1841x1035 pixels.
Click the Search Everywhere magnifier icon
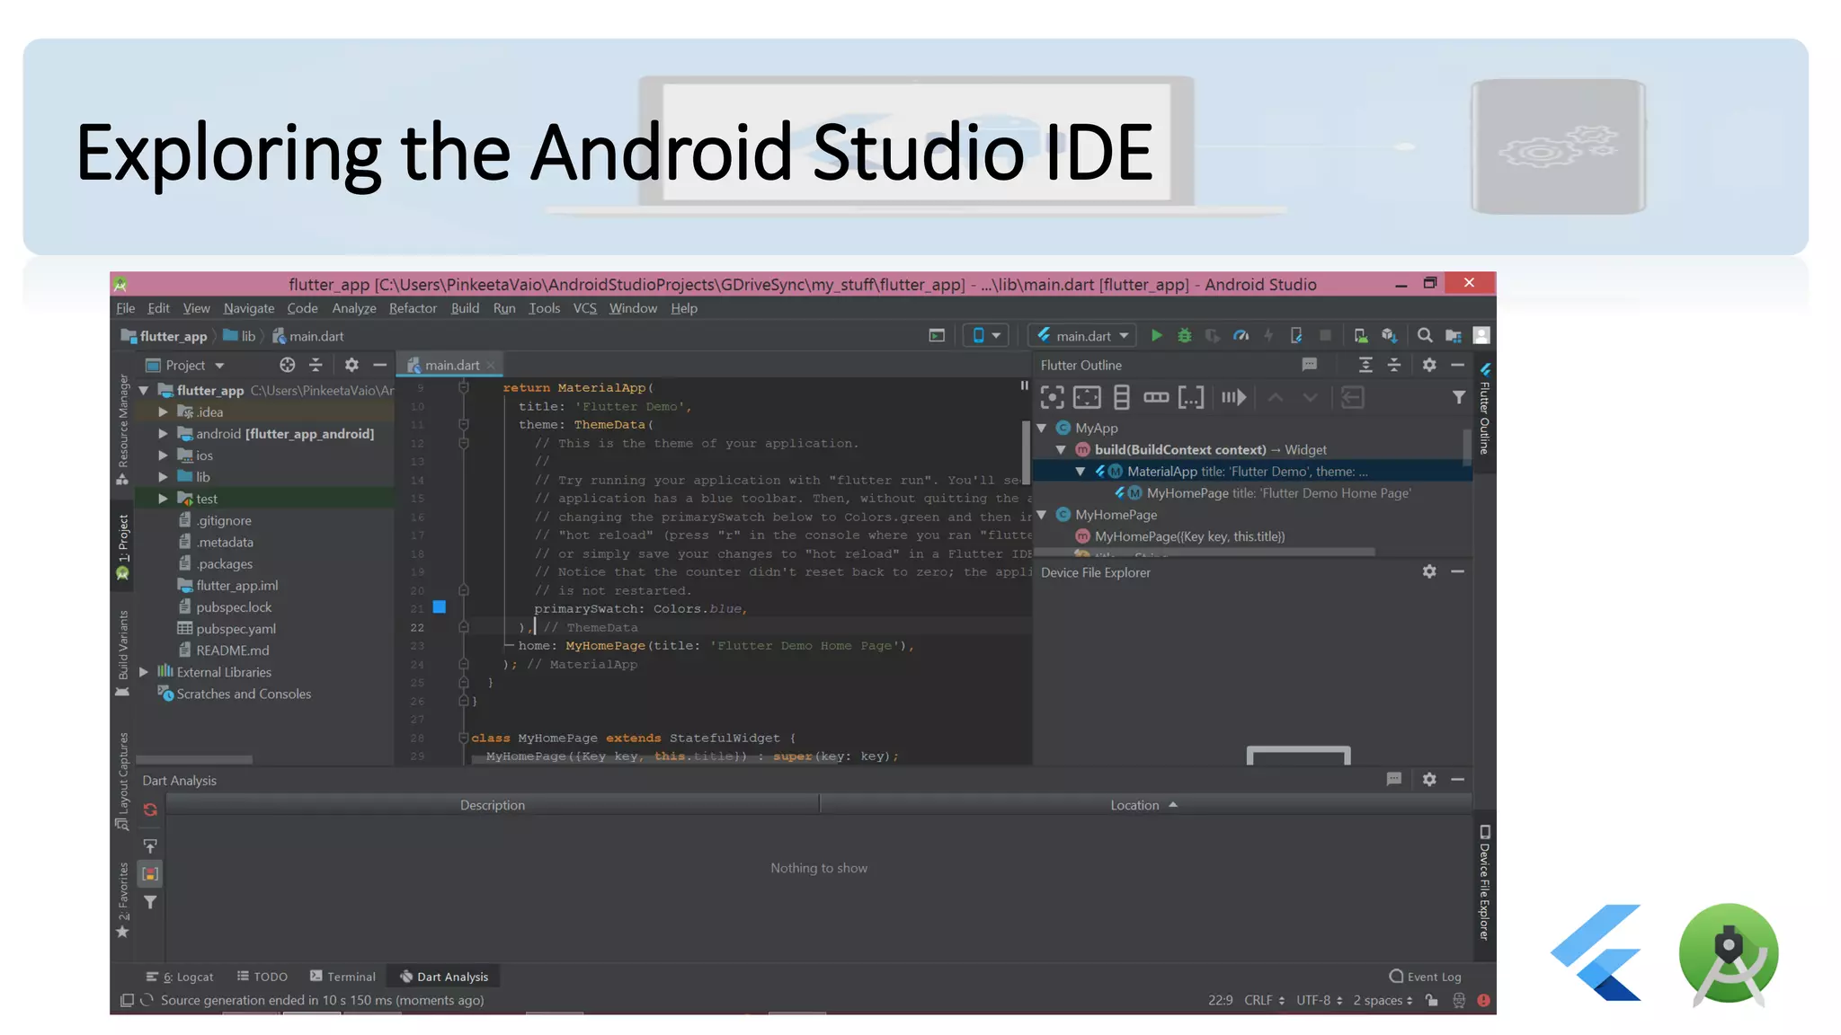tap(1425, 335)
